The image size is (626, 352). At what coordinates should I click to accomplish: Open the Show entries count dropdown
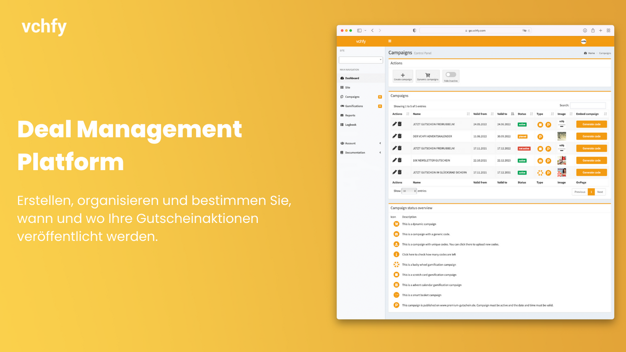(409, 191)
